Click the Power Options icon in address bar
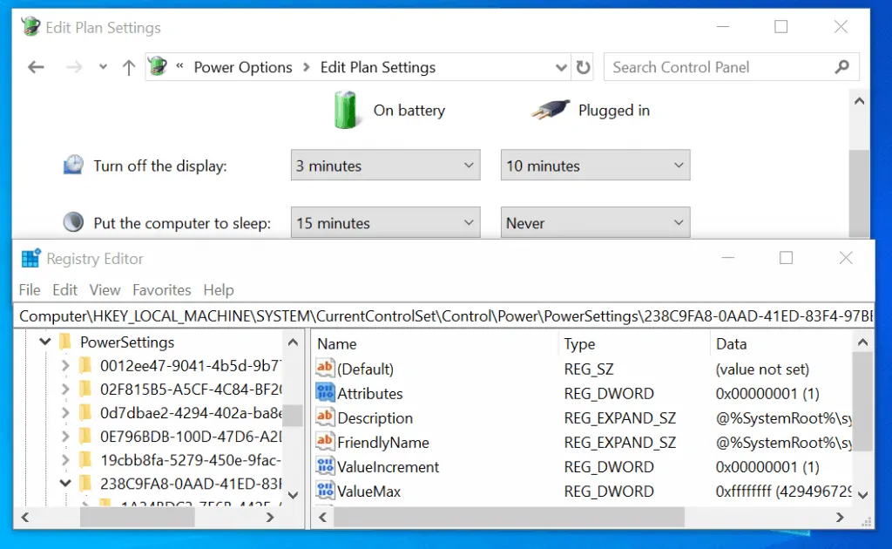This screenshot has width=892, height=549. pos(158,66)
